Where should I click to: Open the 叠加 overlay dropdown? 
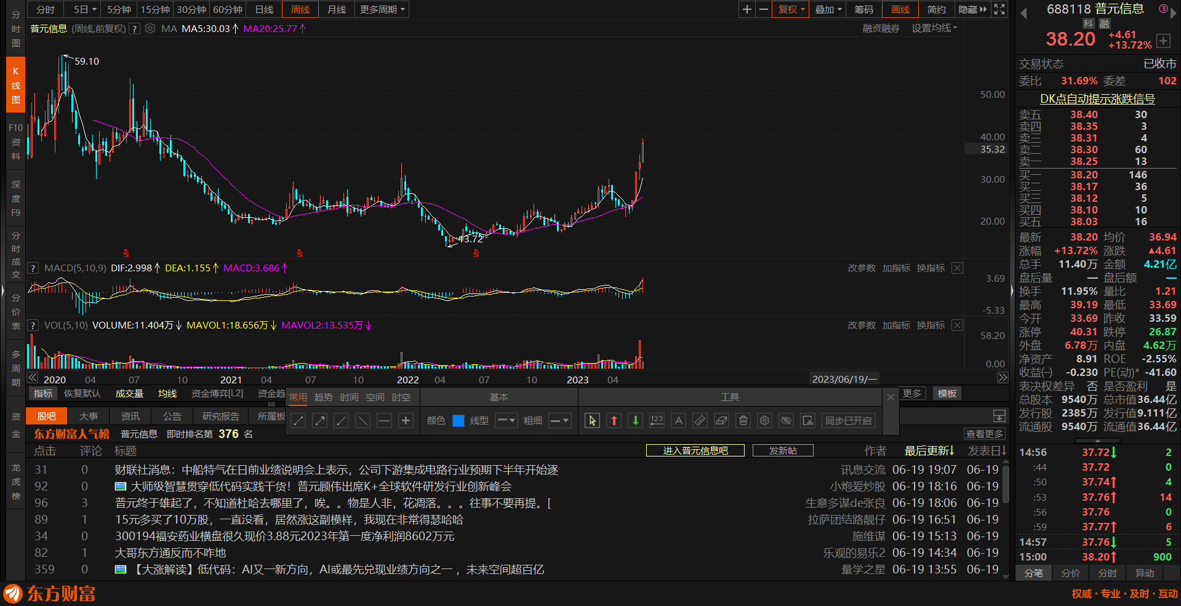click(x=828, y=9)
